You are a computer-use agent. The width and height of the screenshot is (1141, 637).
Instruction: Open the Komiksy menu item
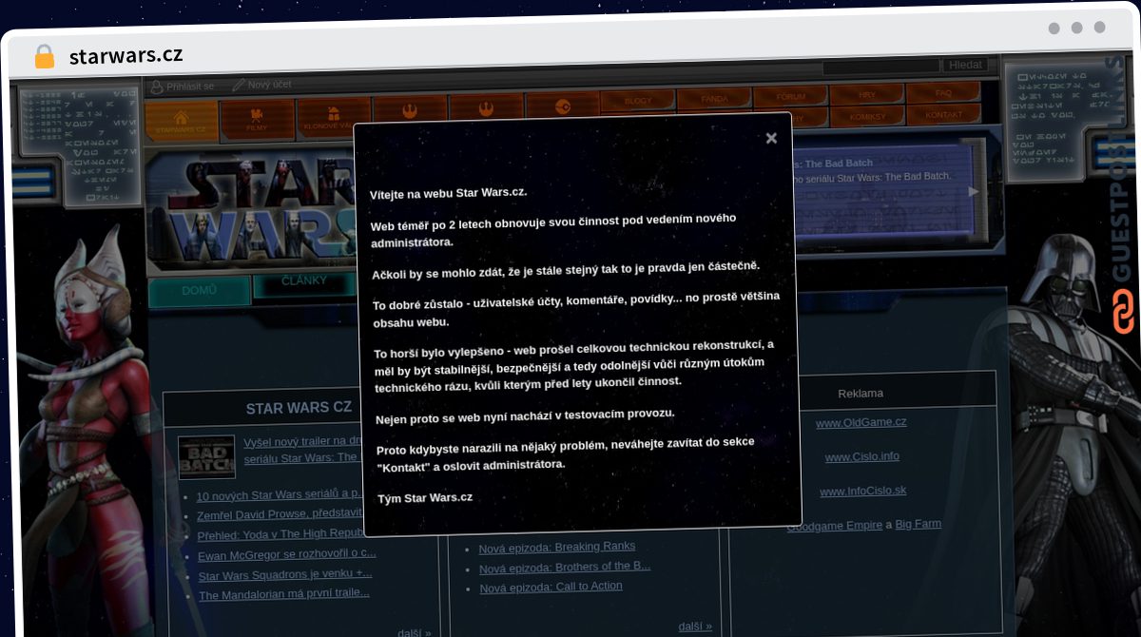pyautogui.click(x=867, y=116)
